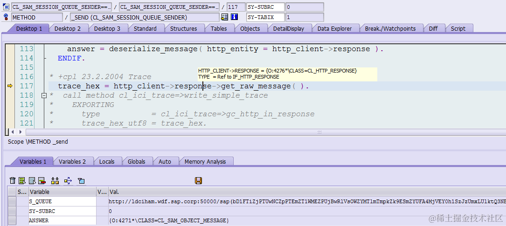Viewport: 506px width, 226px height.
Task: Click the horizontal scrollbar track in code editor
Action: coord(265,132)
